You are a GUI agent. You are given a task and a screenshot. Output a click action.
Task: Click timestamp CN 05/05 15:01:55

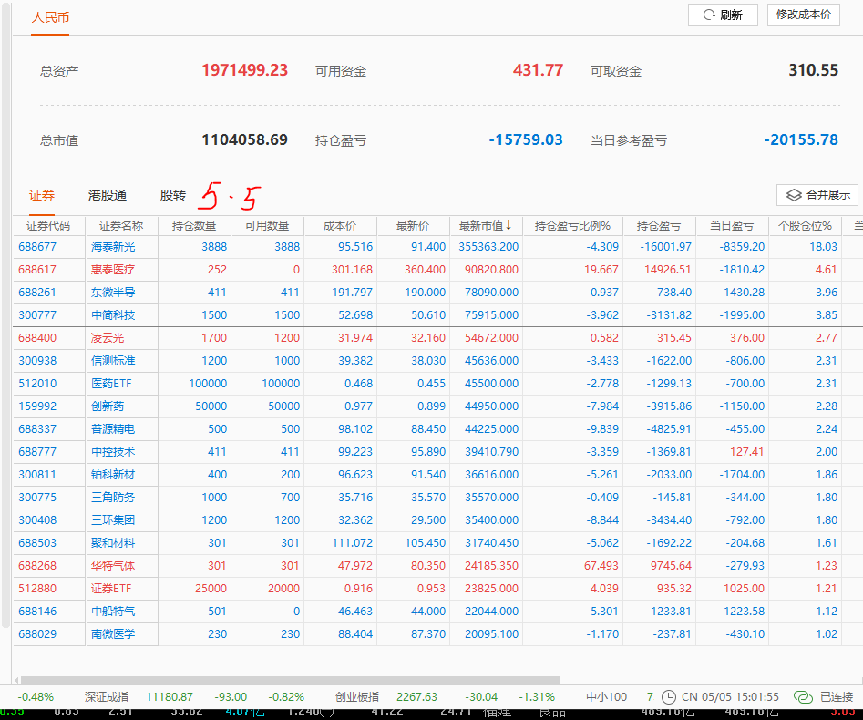[730, 697]
